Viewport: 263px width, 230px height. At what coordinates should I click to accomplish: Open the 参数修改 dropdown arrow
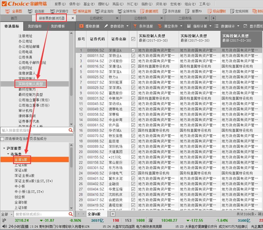(128, 26)
